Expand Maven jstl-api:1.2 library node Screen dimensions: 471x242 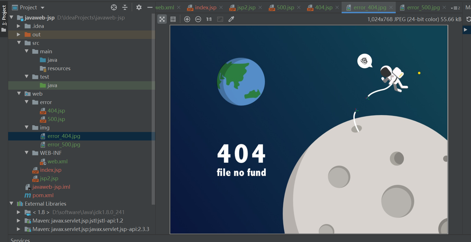19,221
